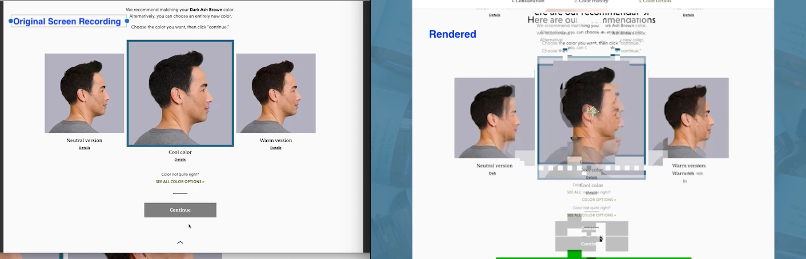The width and height of the screenshot is (806, 259).
Task: Click the 'Here are our recommendations' heading in Rendered
Action: 591,20
